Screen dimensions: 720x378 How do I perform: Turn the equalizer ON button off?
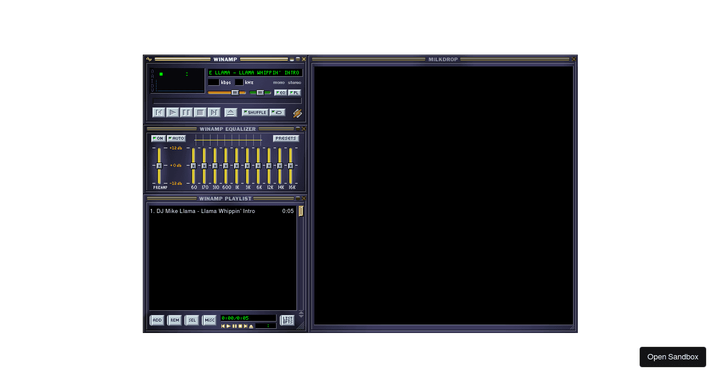(x=158, y=139)
